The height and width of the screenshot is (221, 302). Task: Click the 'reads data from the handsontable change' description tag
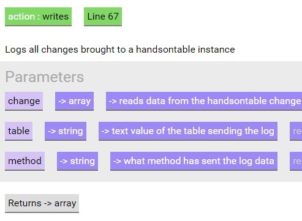204,101
